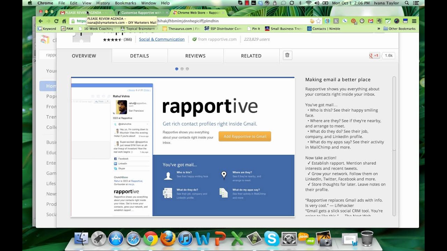Image resolution: width=447 pixels, height=251 pixels.
Task: Click the Chrome home icon
Action: [x=64, y=21]
